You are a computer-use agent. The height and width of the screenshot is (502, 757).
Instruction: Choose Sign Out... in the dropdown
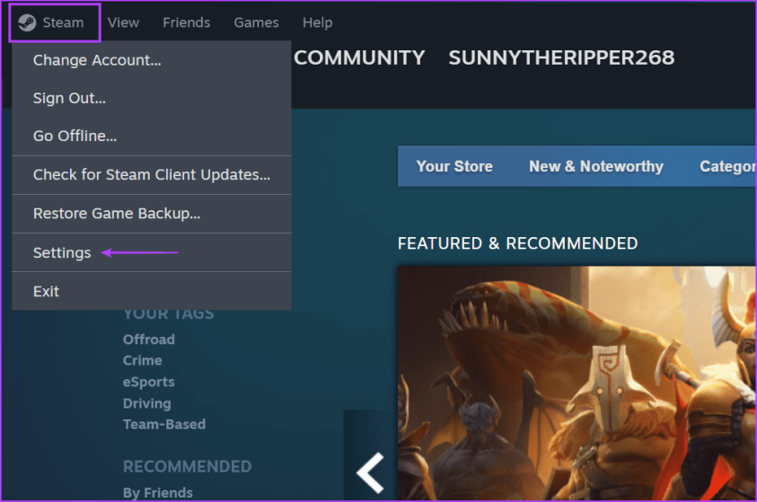coord(152,98)
